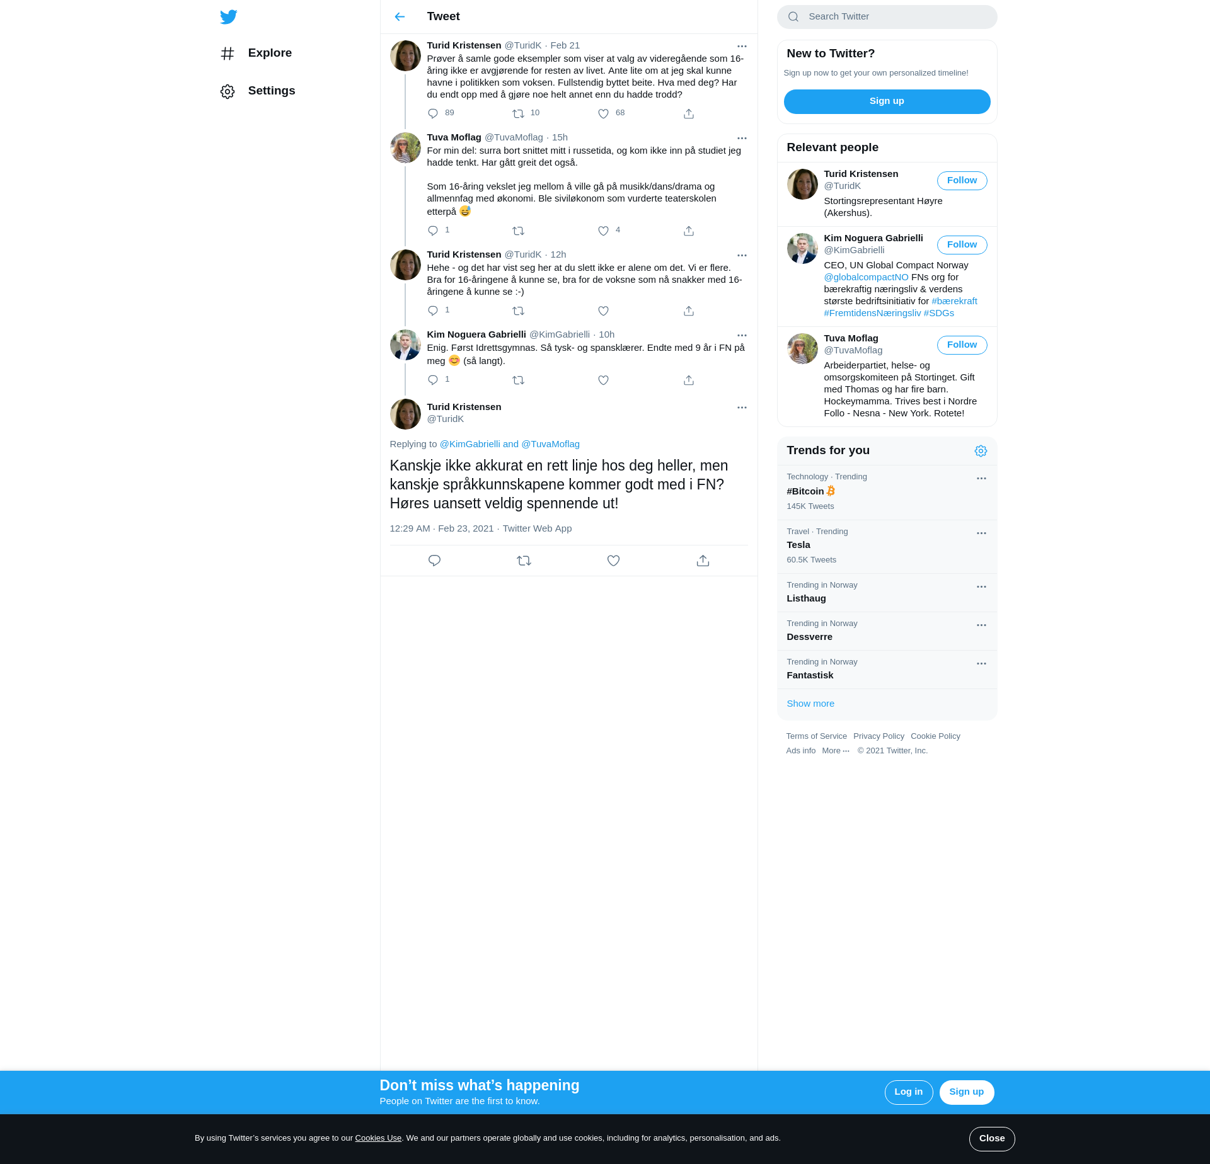Like the main tweet dated Feb 23, 2021
This screenshot has width=1210, height=1164.
pos(613,561)
